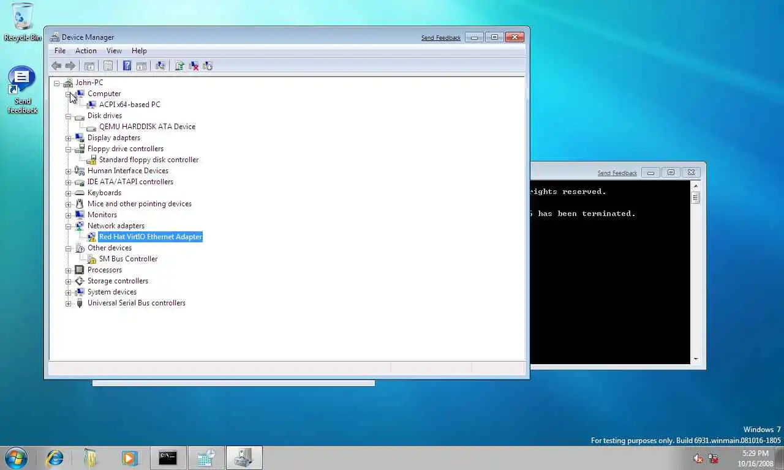The width and height of the screenshot is (784, 470).
Task: Open the Start menu orb
Action: (x=16, y=458)
